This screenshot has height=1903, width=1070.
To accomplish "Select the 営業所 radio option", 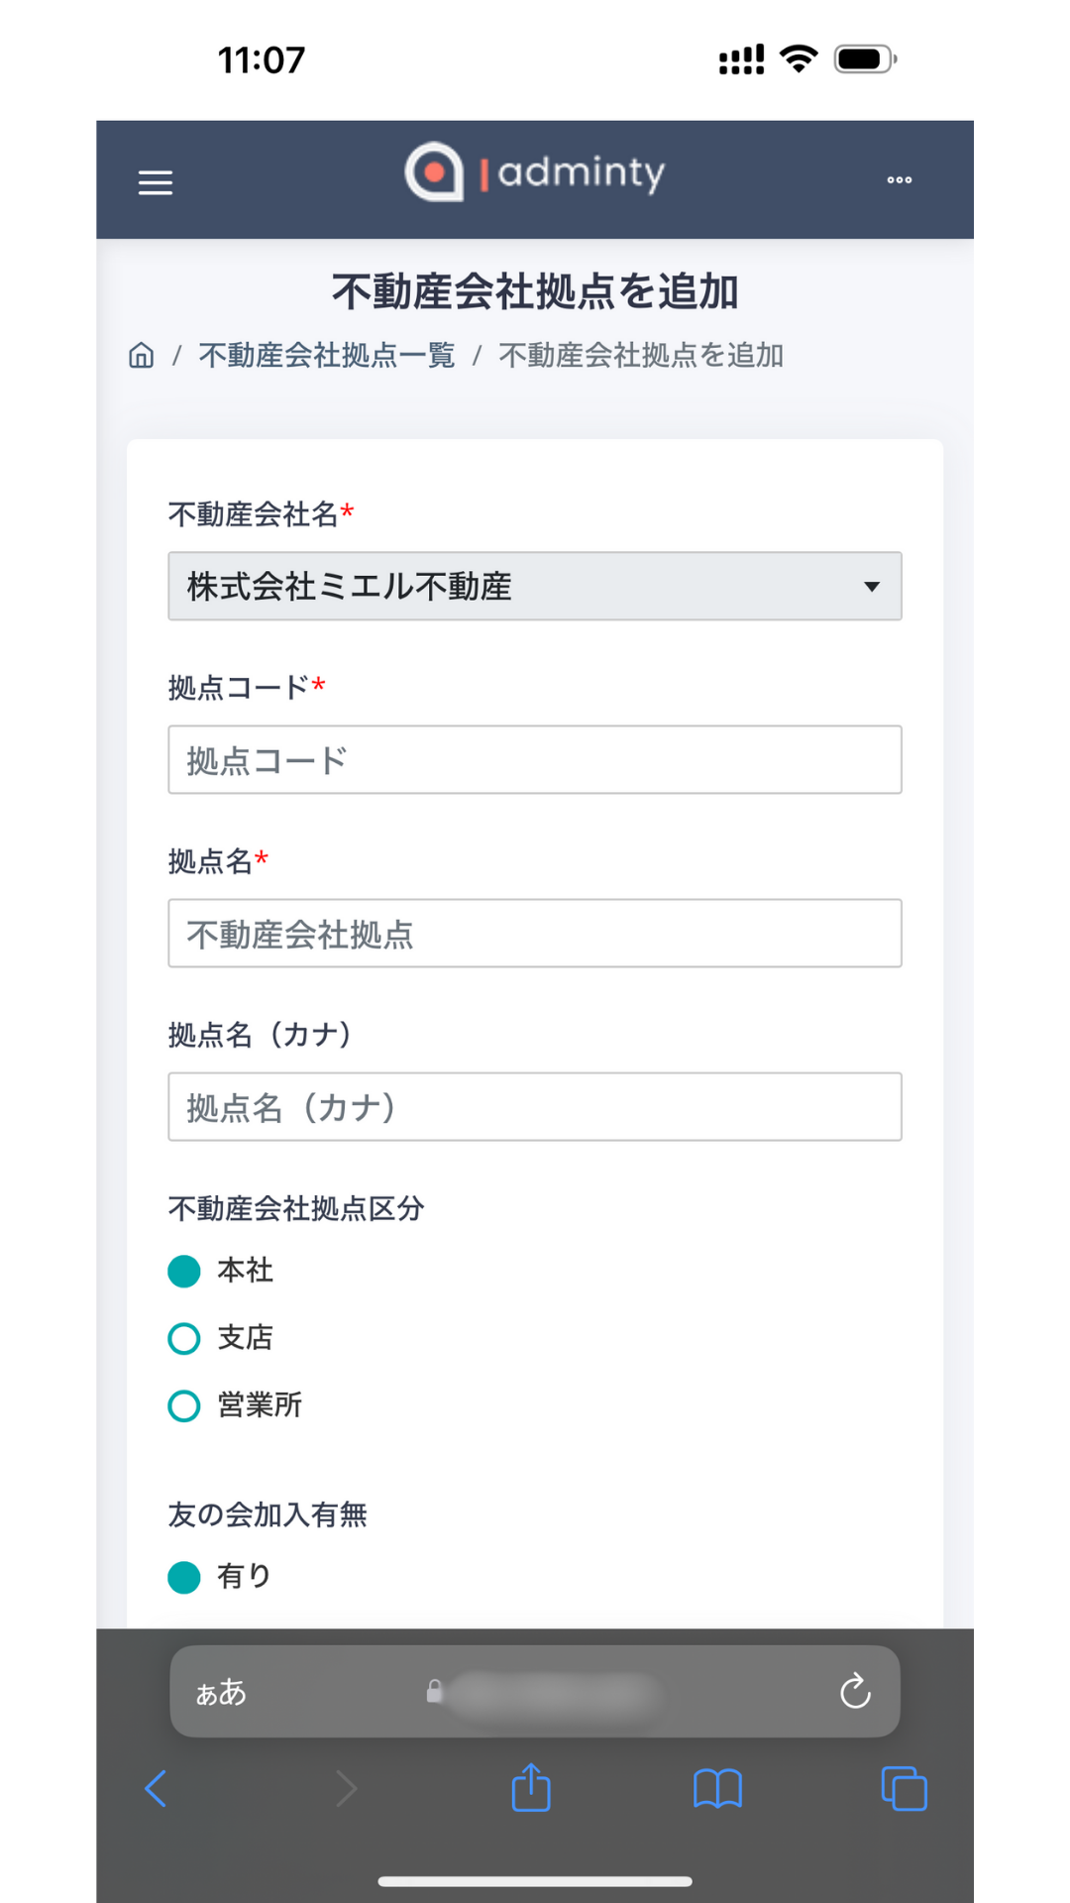I will (x=184, y=1405).
